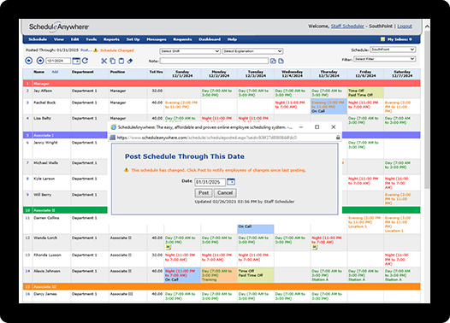Select the Copy tool
Screen dimensions: 450x323
[113, 61]
